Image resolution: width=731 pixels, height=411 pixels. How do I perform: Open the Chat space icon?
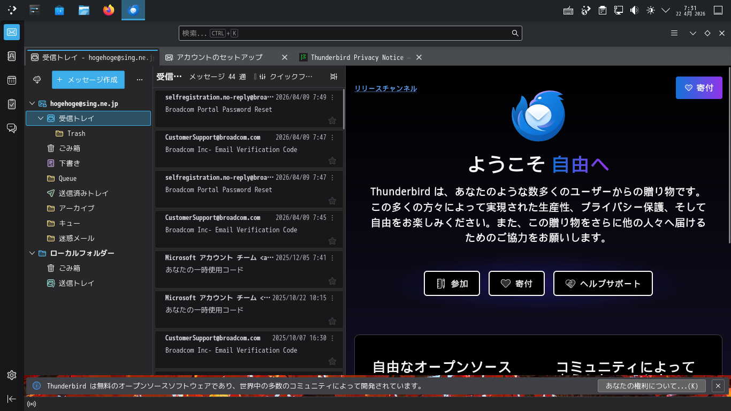(x=12, y=128)
